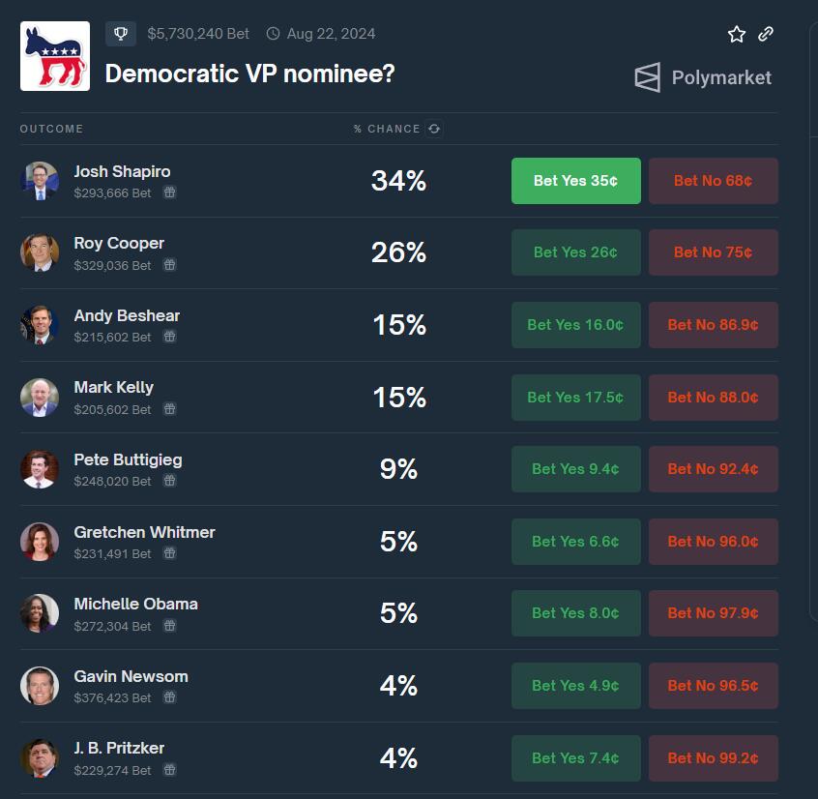
Task: Bet No 75¢ on Roy Cooper
Action: click(714, 252)
